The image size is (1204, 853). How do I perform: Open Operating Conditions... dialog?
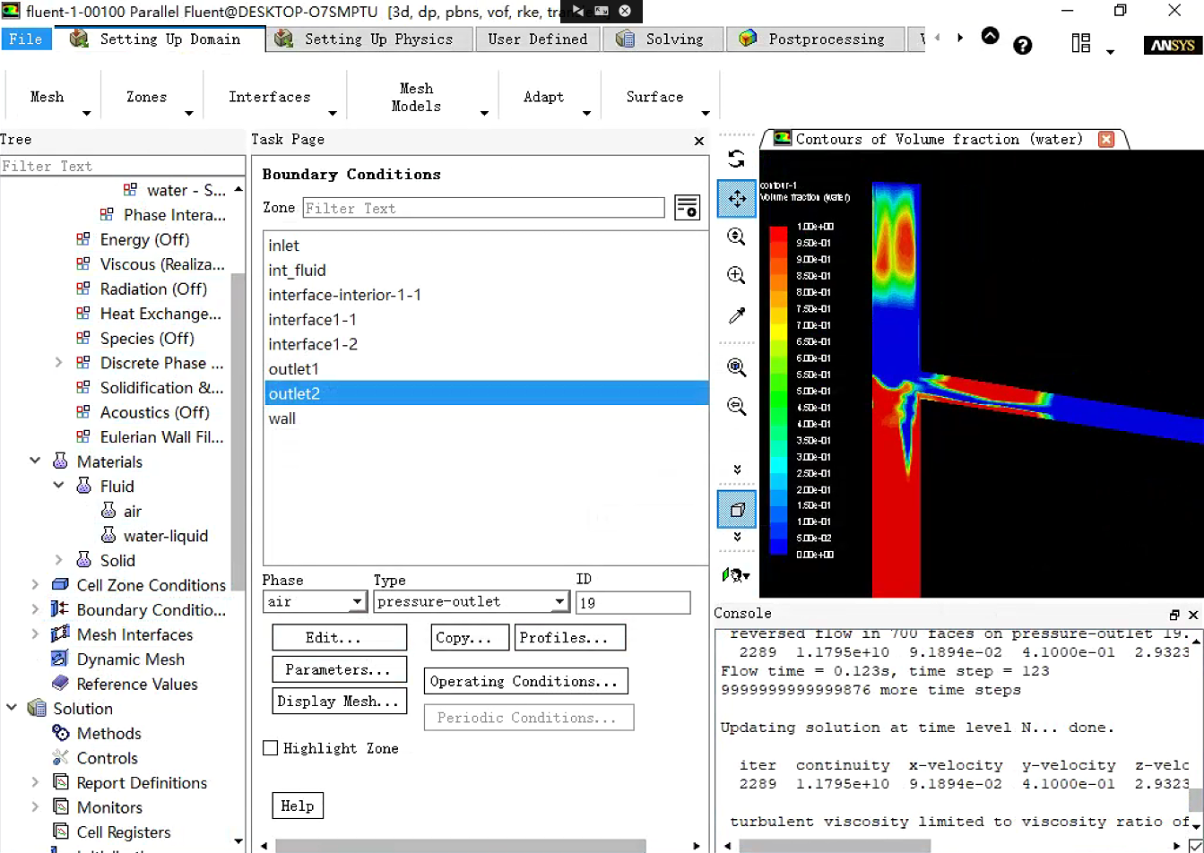[x=525, y=681]
